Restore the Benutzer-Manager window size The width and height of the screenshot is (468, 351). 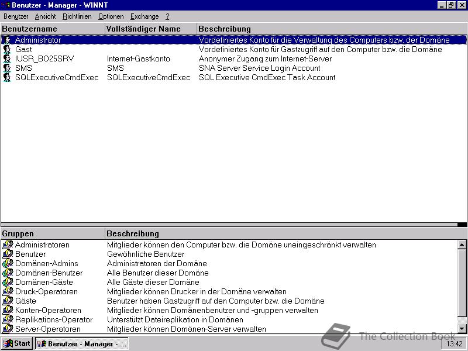click(x=451, y=5)
